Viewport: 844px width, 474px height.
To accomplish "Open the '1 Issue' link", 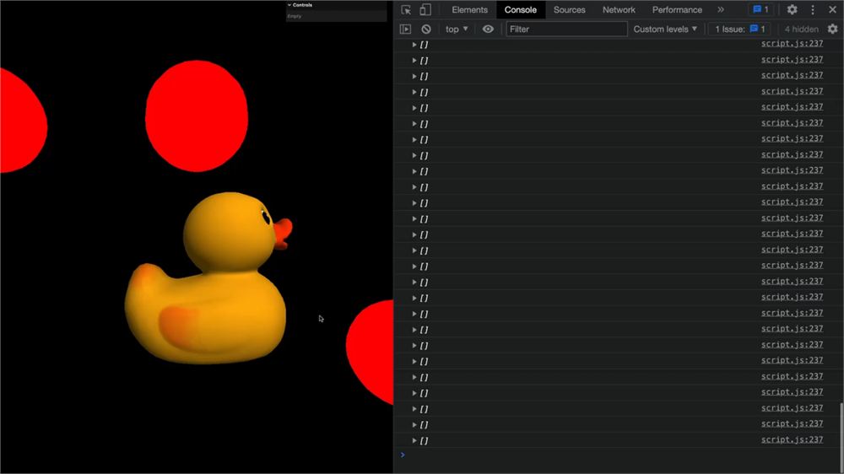I will [739, 29].
